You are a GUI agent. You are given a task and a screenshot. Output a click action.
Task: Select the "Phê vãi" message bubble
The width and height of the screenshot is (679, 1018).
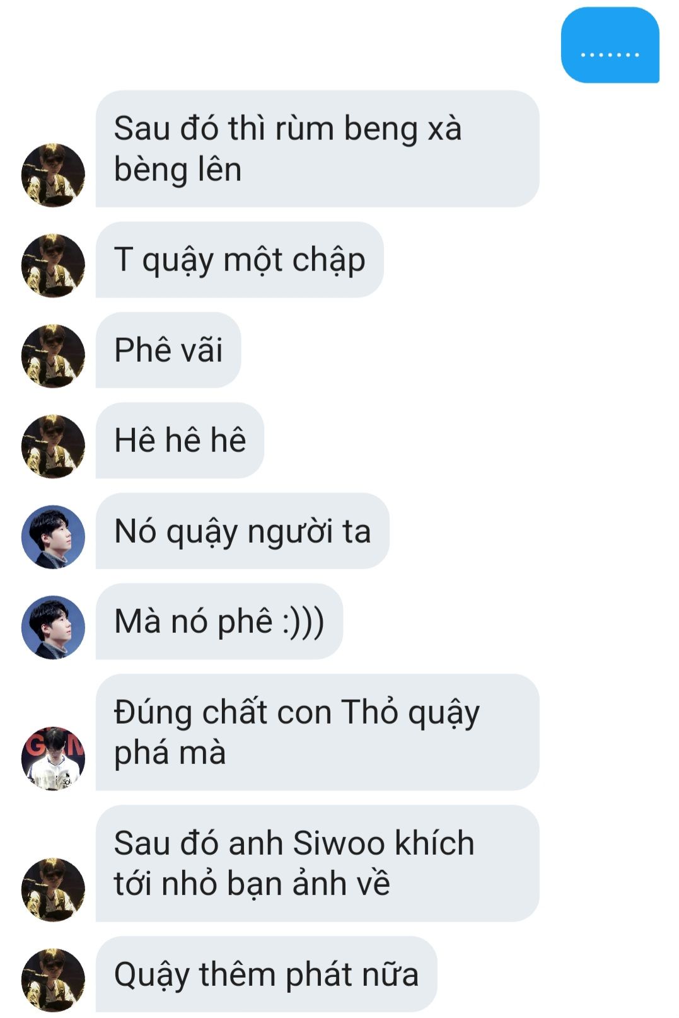coord(168,350)
